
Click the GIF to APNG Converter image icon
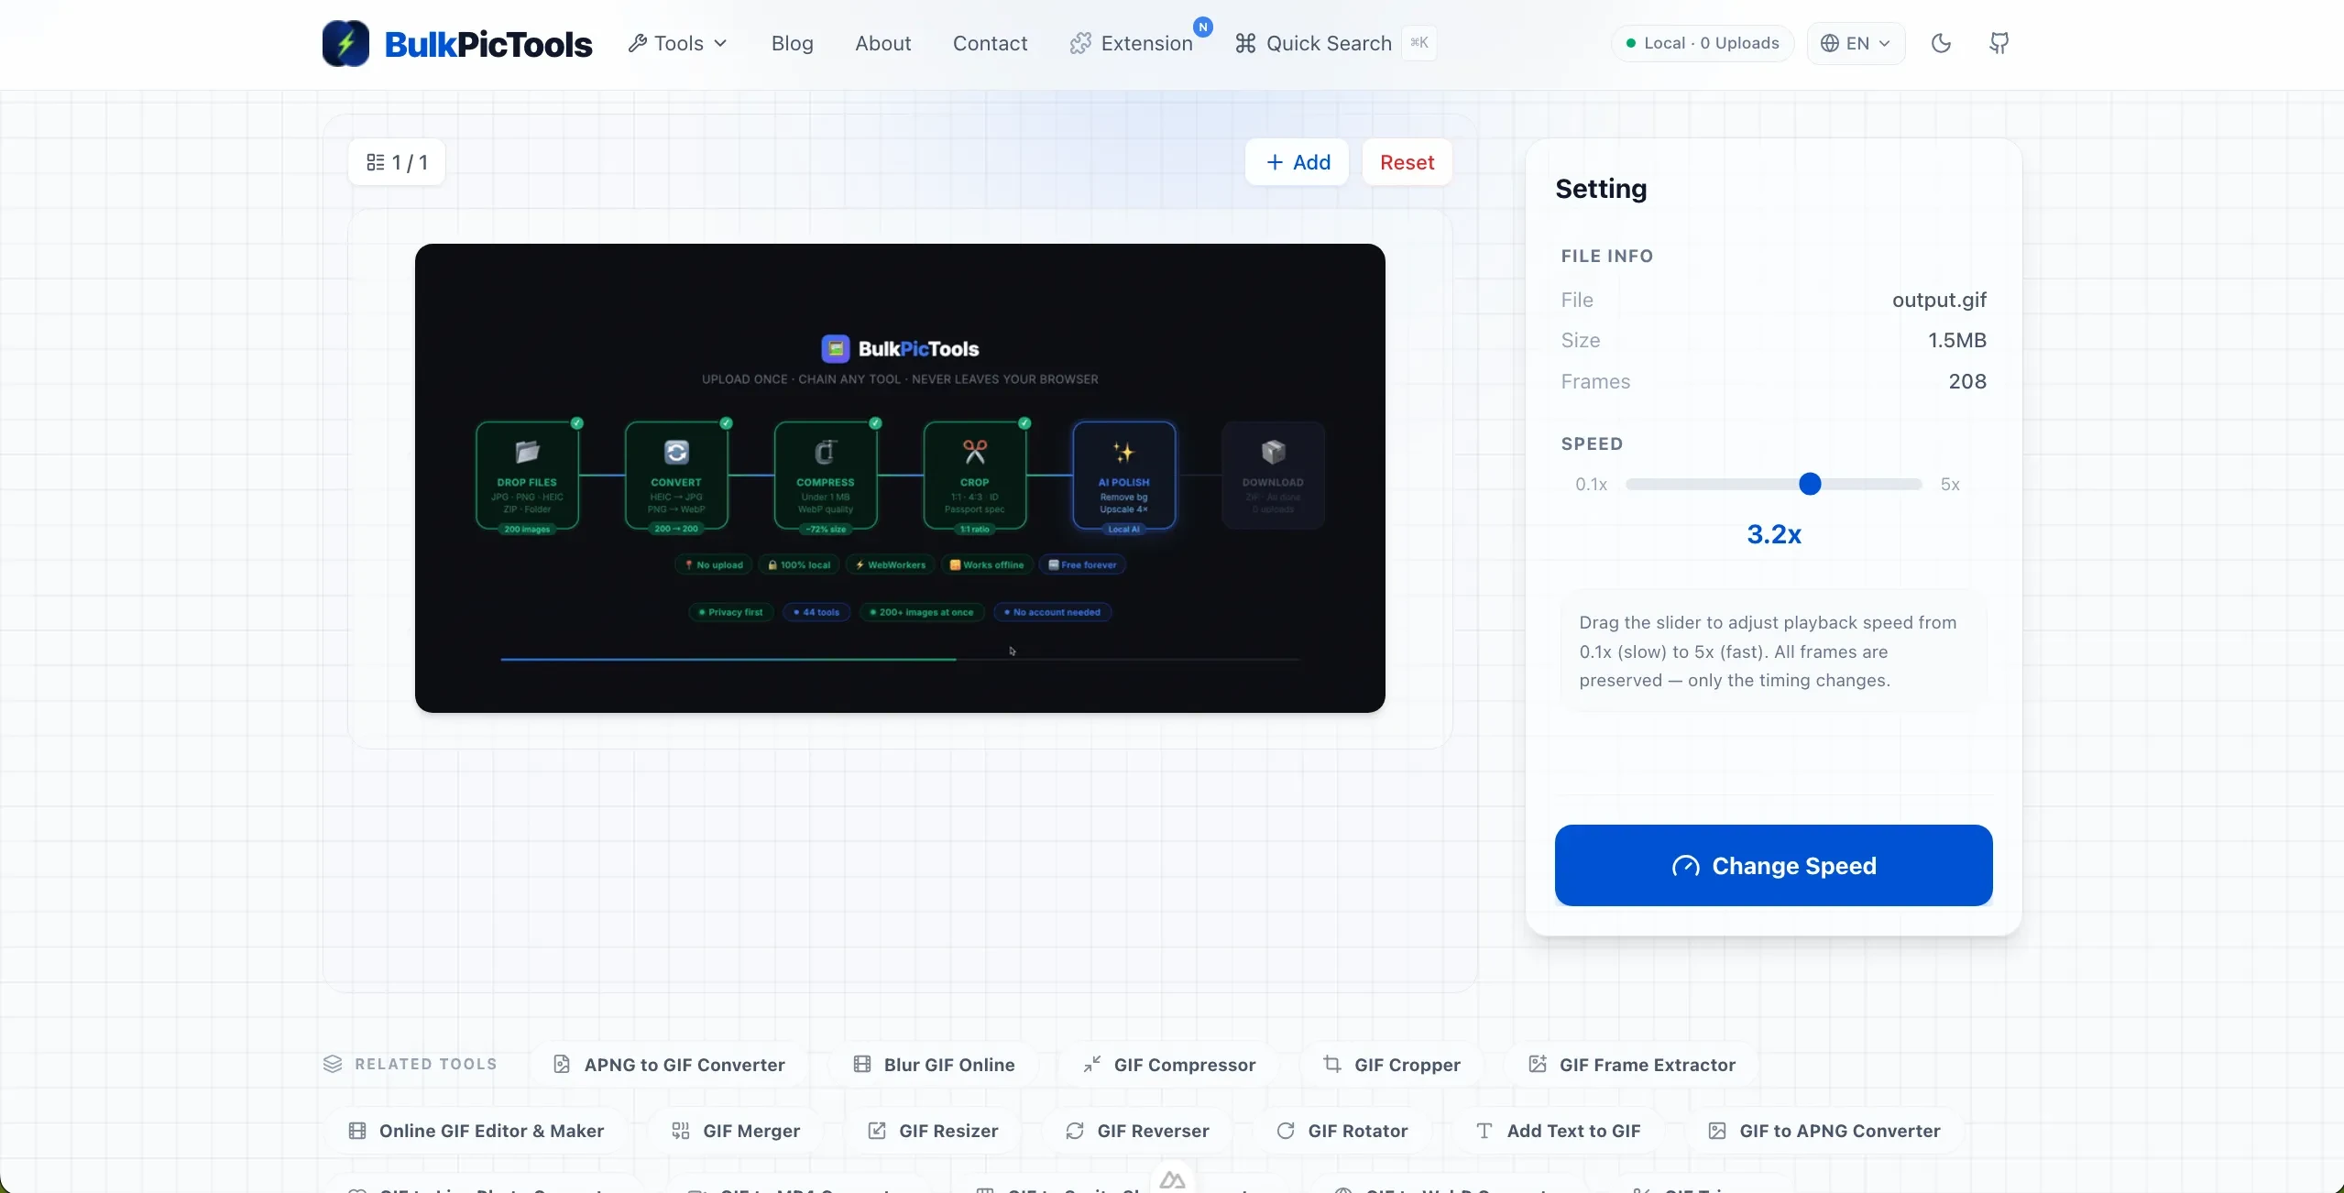coord(1717,1130)
